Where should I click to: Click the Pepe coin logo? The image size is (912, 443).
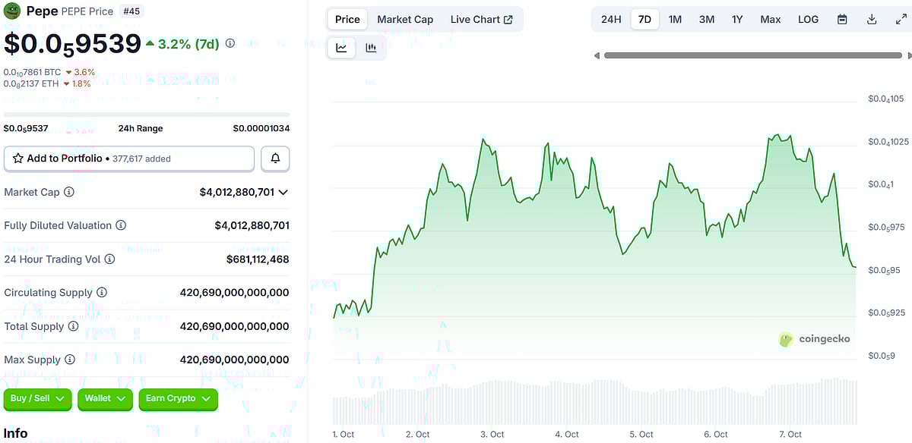coord(11,12)
